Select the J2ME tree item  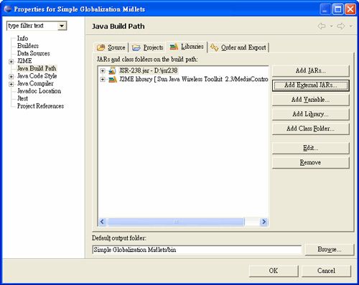(x=24, y=61)
